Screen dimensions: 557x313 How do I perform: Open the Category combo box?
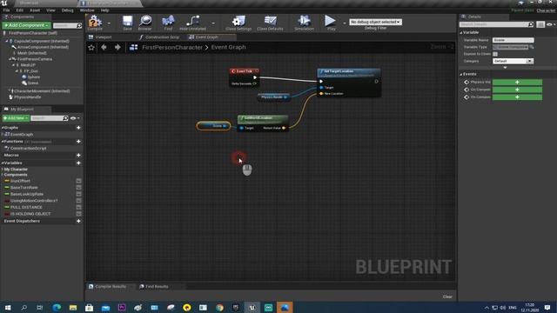pos(513,61)
